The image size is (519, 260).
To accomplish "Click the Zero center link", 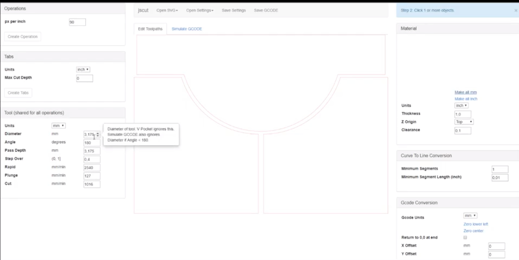I will [473, 231].
